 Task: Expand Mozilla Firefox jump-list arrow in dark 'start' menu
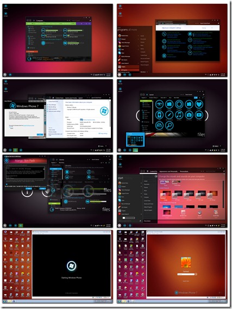click(x=141, y=183)
